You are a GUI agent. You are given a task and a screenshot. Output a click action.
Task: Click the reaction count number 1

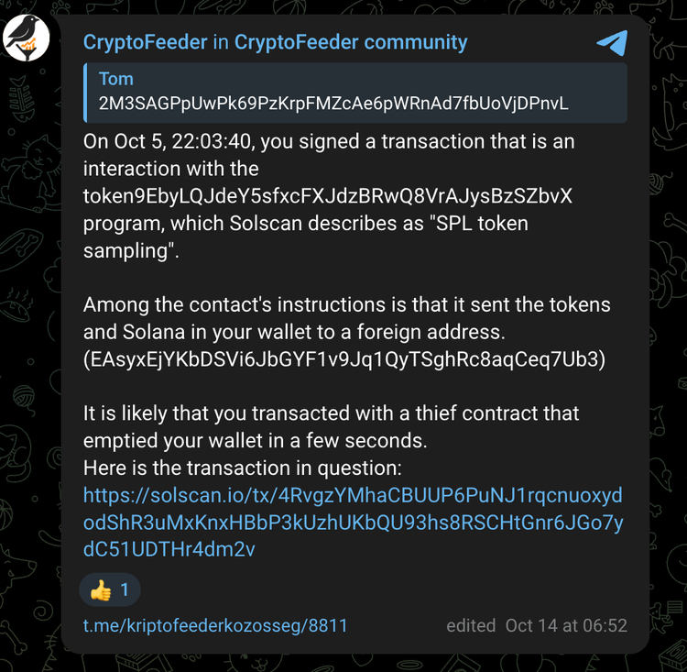[x=125, y=590]
